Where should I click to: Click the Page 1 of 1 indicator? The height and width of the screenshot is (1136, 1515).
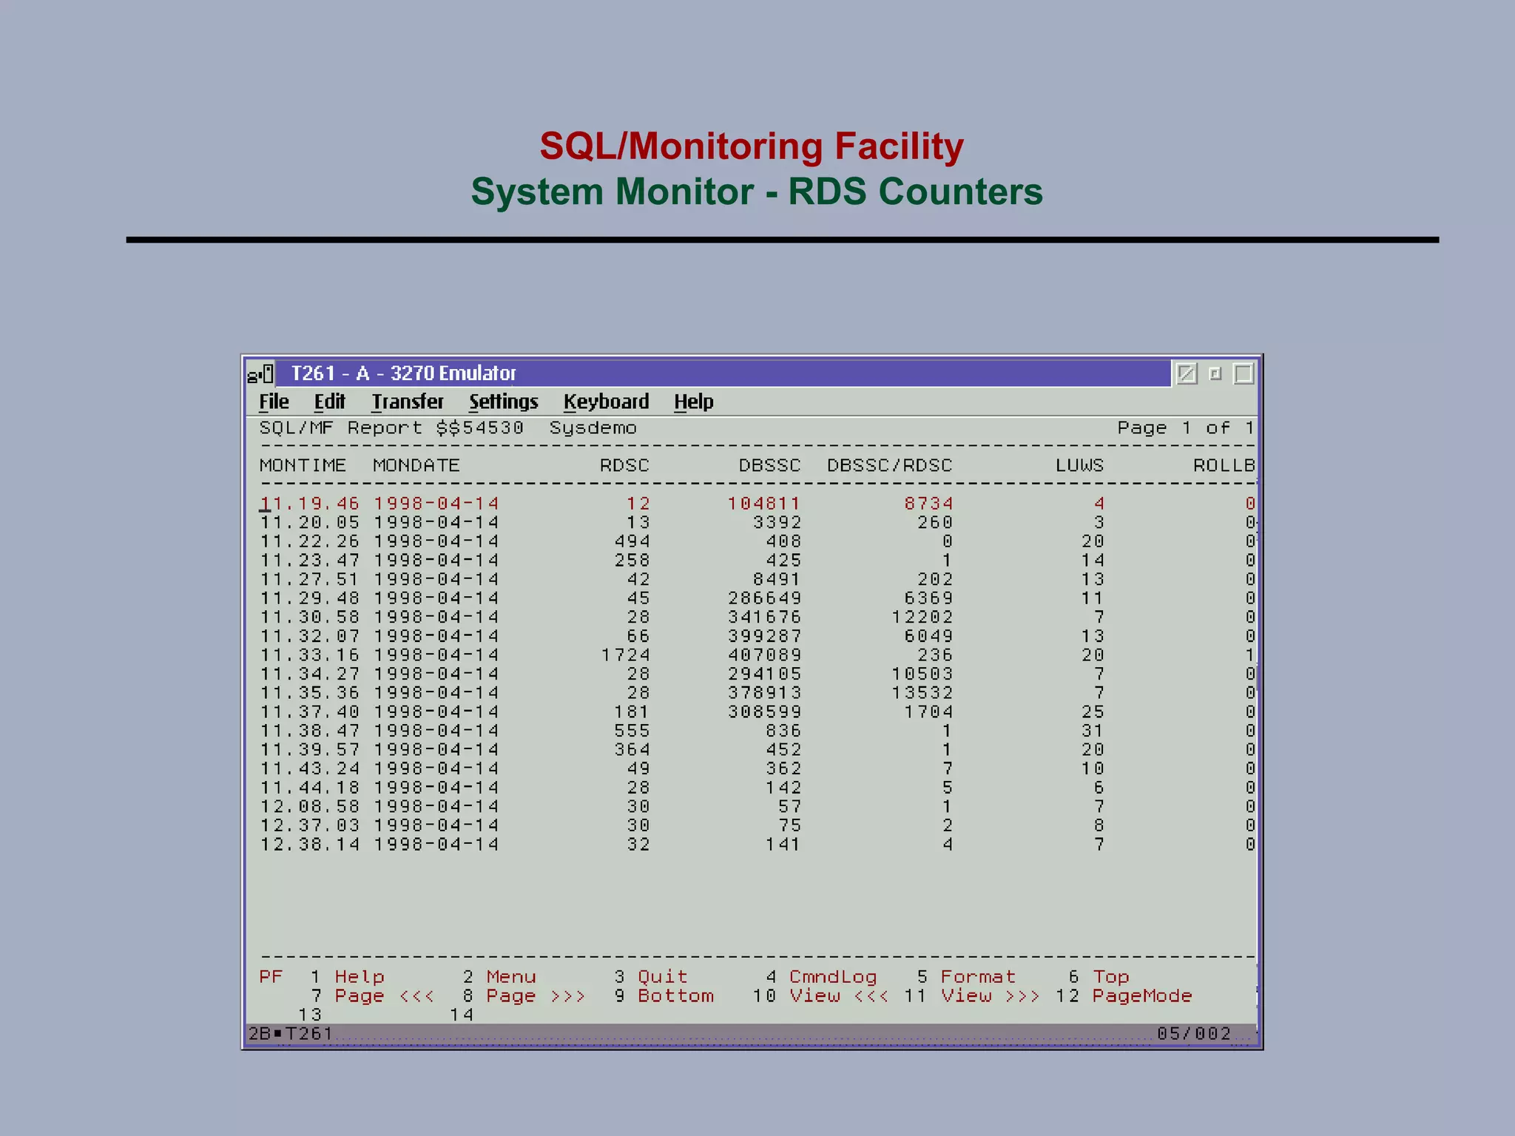1186,427
